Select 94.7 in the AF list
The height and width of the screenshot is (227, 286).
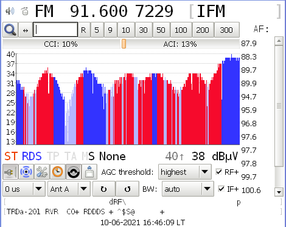249,97
